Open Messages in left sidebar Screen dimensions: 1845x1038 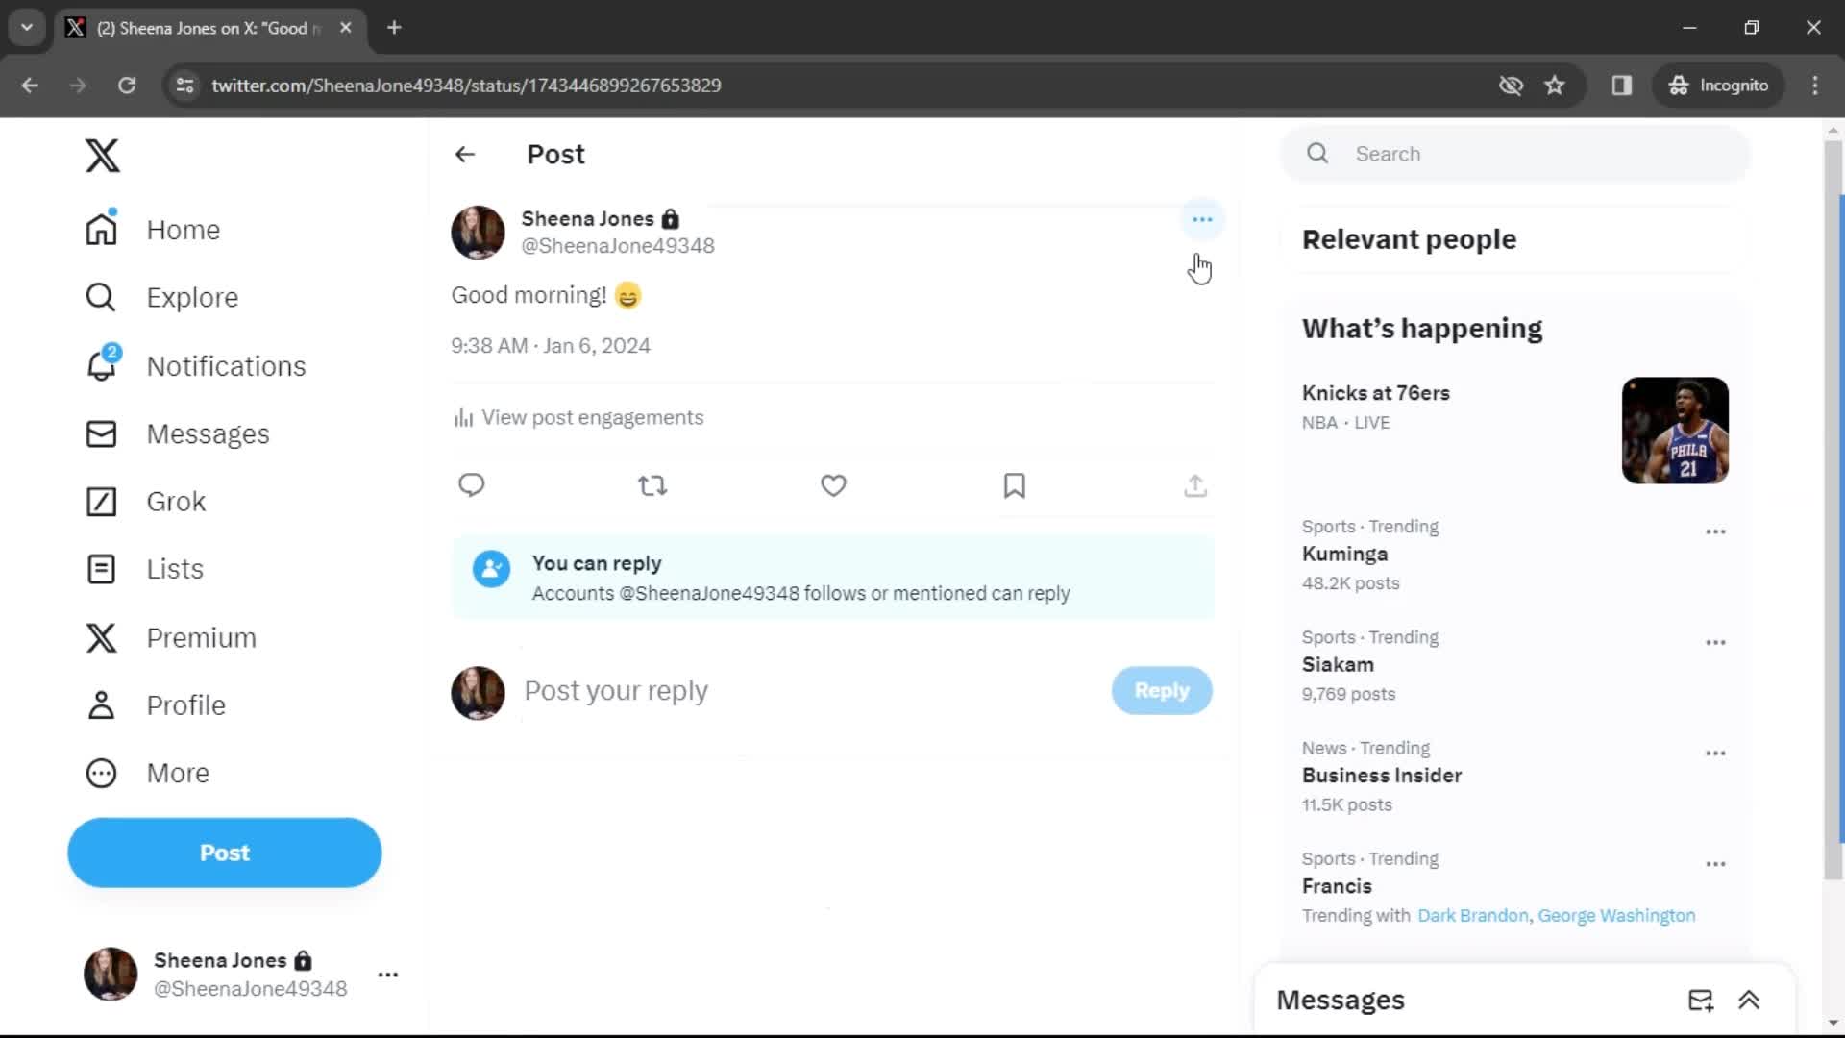point(178,433)
